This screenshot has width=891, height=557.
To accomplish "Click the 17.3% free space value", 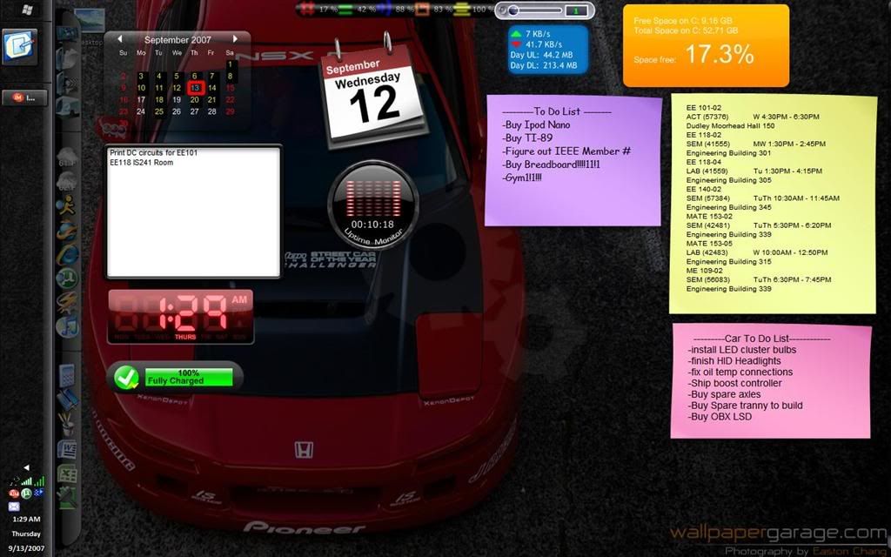I will click(720, 54).
